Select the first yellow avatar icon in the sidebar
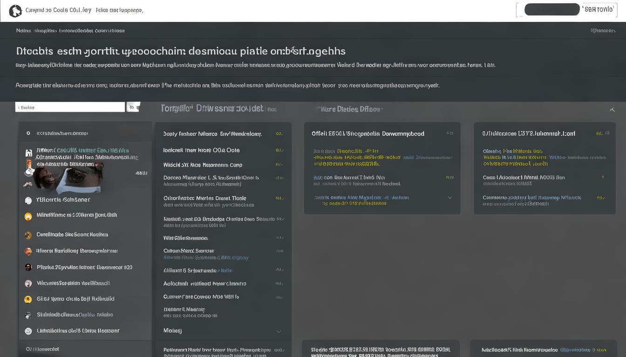Image resolution: width=626 pixels, height=357 pixels. pyautogui.click(x=28, y=216)
